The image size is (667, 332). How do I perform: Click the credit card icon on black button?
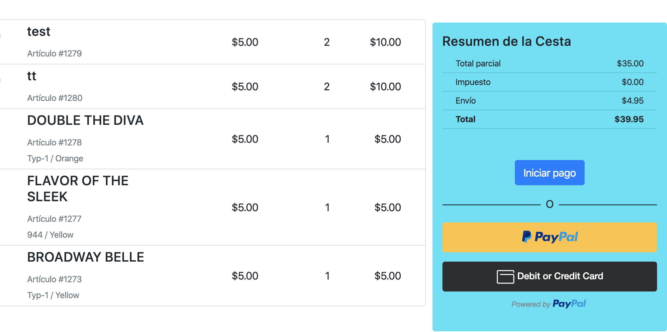[505, 277]
